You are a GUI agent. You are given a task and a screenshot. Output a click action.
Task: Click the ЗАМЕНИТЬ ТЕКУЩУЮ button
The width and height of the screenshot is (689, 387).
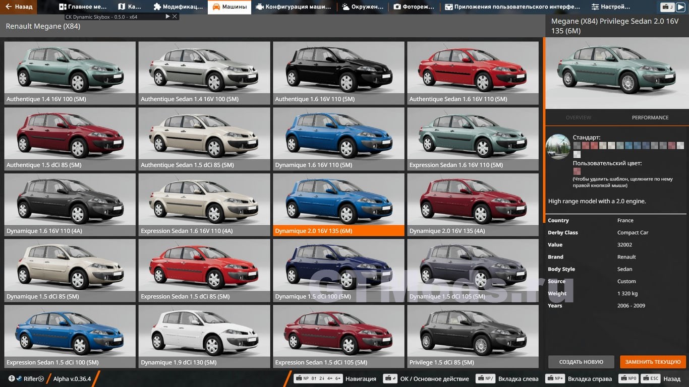(653, 362)
